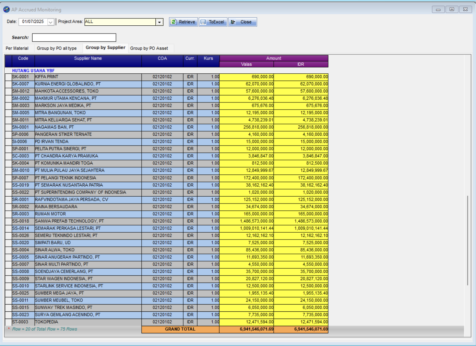This screenshot has width=476, height=346.
Task: Click the Date field showing 01/07/2025
Action: pyautogui.click(x=33, y=22)
